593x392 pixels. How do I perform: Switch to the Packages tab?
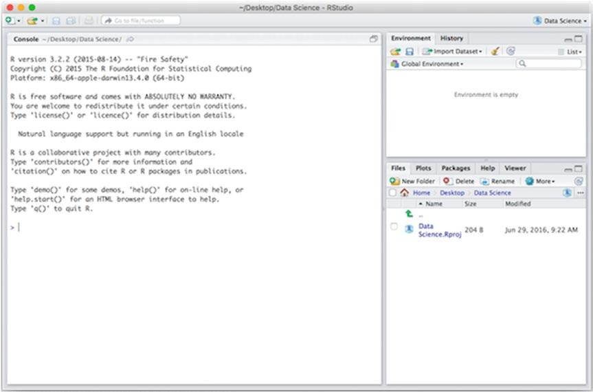click(456, 168)
